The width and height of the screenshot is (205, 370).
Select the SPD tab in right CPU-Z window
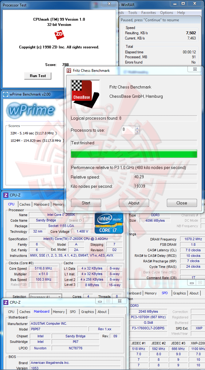tap(165, 293)
